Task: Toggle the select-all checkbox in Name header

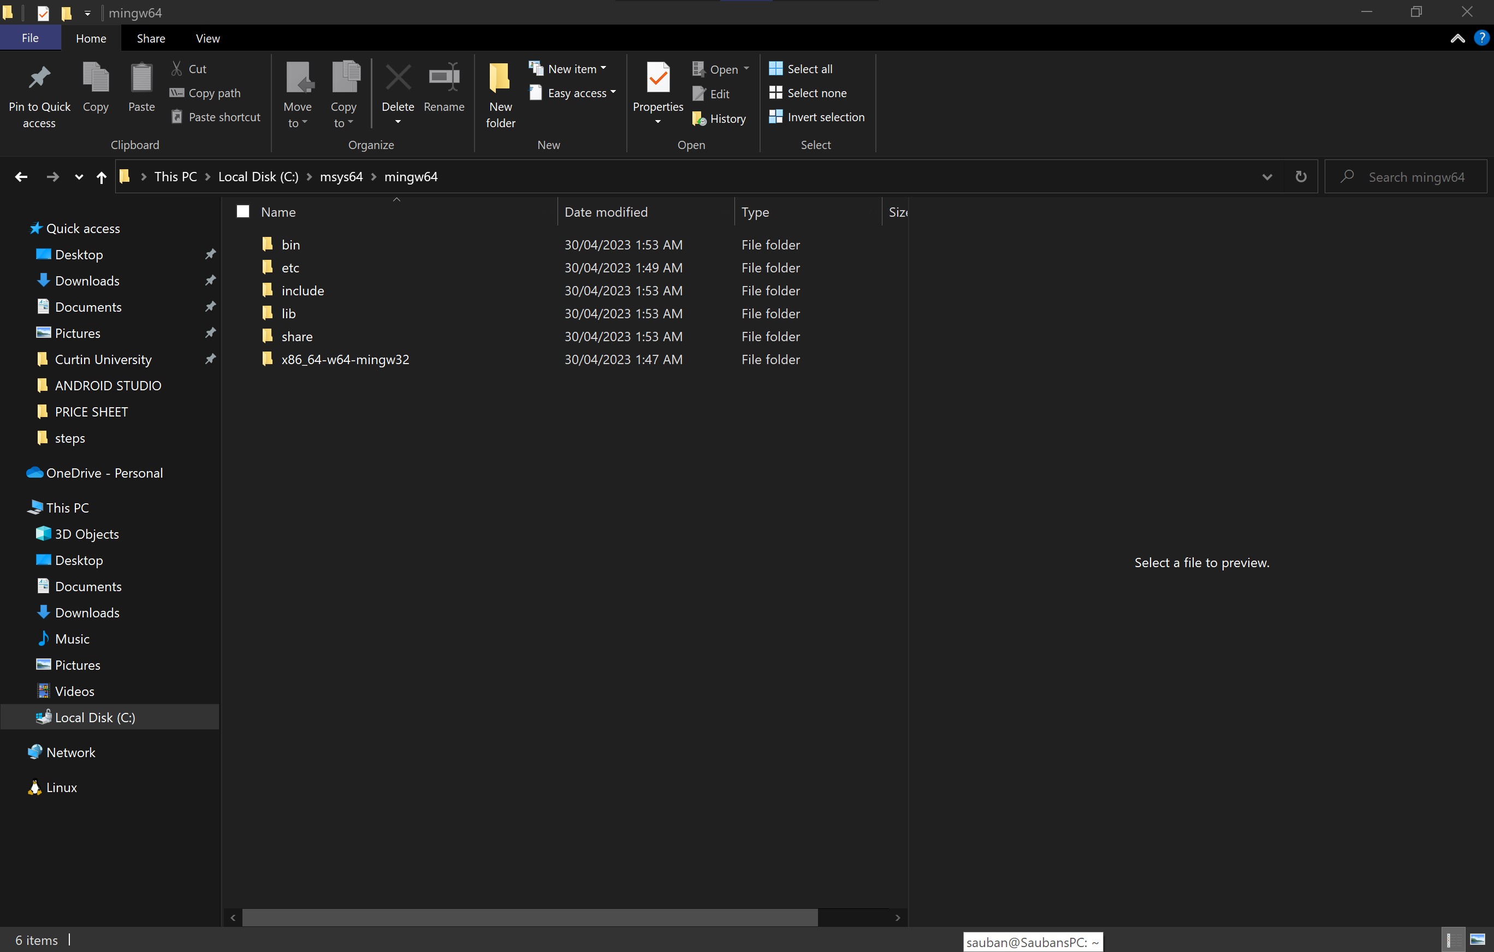Action: pos(242,212)
